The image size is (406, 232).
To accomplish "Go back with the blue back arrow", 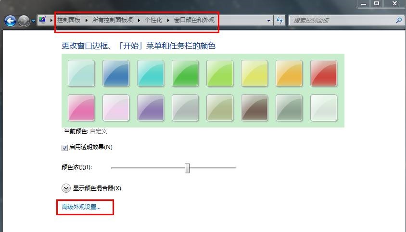I will (x=11, y=21).
